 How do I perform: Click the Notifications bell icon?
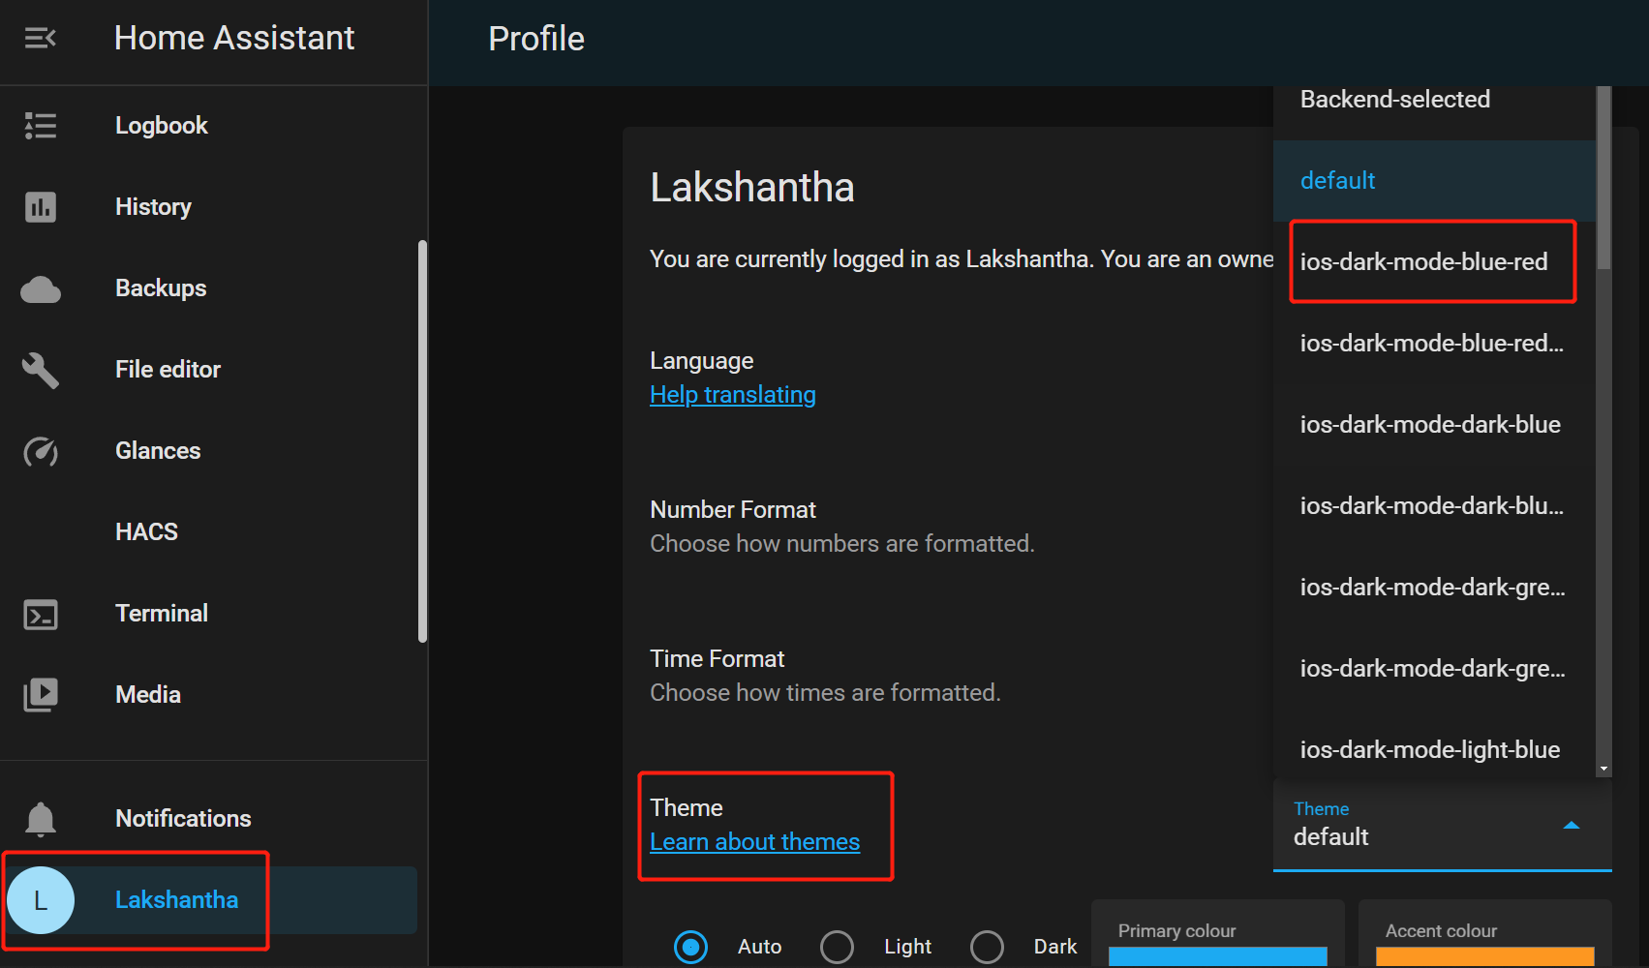point(40,819)
